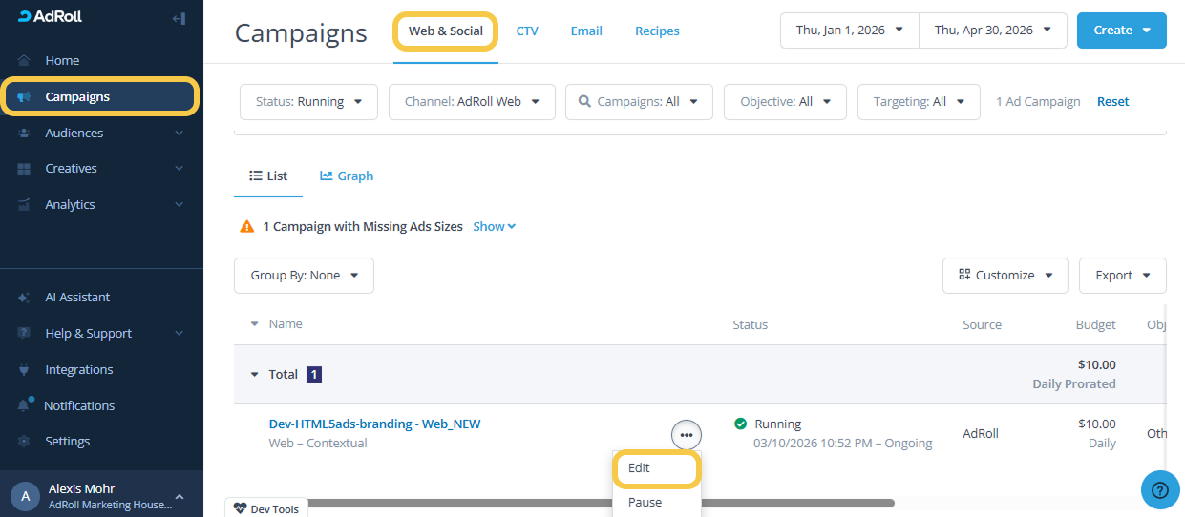Collapse the sidebar with the arrow icon
Screen dimensions: 1185x517
tap(179, 18)
